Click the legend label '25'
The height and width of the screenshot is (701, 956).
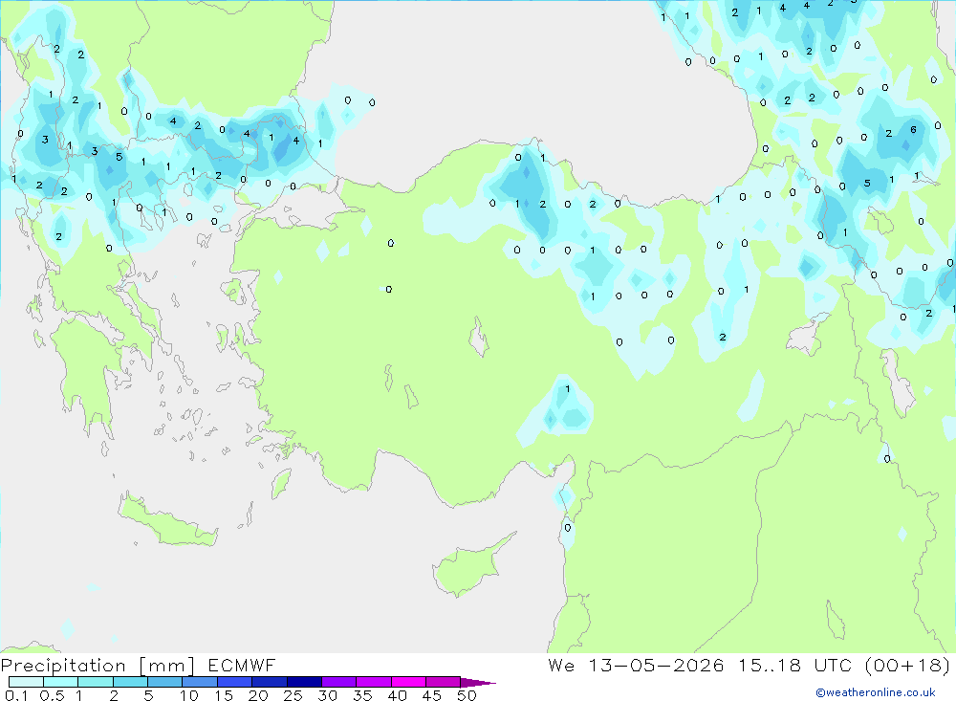[293, 695]
